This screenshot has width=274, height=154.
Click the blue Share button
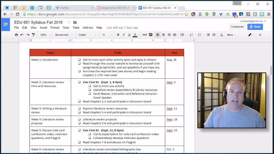pyautogui.click(x=255, y=27)
